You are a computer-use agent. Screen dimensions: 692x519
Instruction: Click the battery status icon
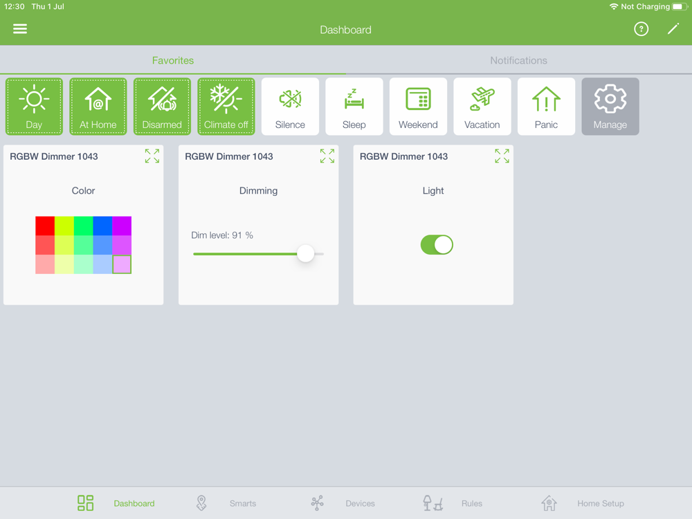pyautogui.click(x=680, y=7)
